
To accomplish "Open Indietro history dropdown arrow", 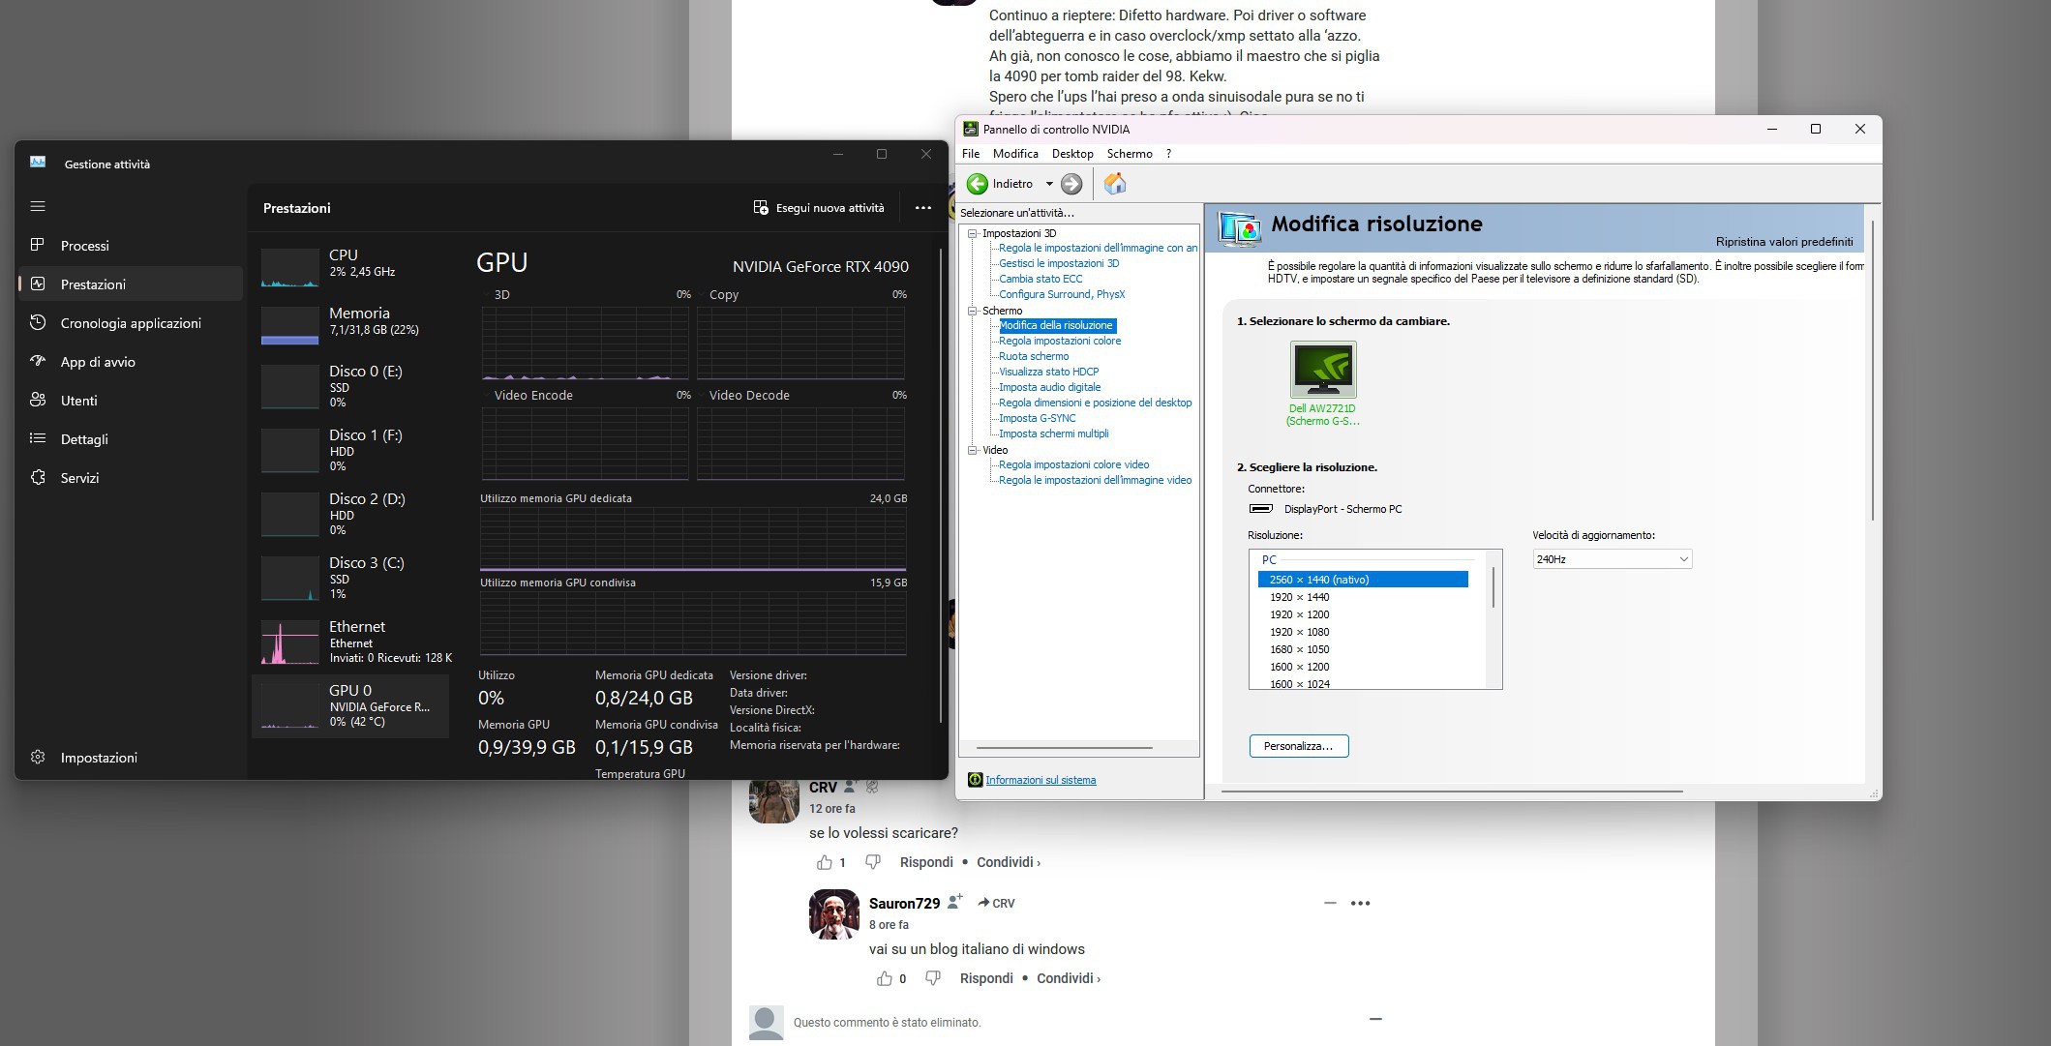I will 1049,184.
